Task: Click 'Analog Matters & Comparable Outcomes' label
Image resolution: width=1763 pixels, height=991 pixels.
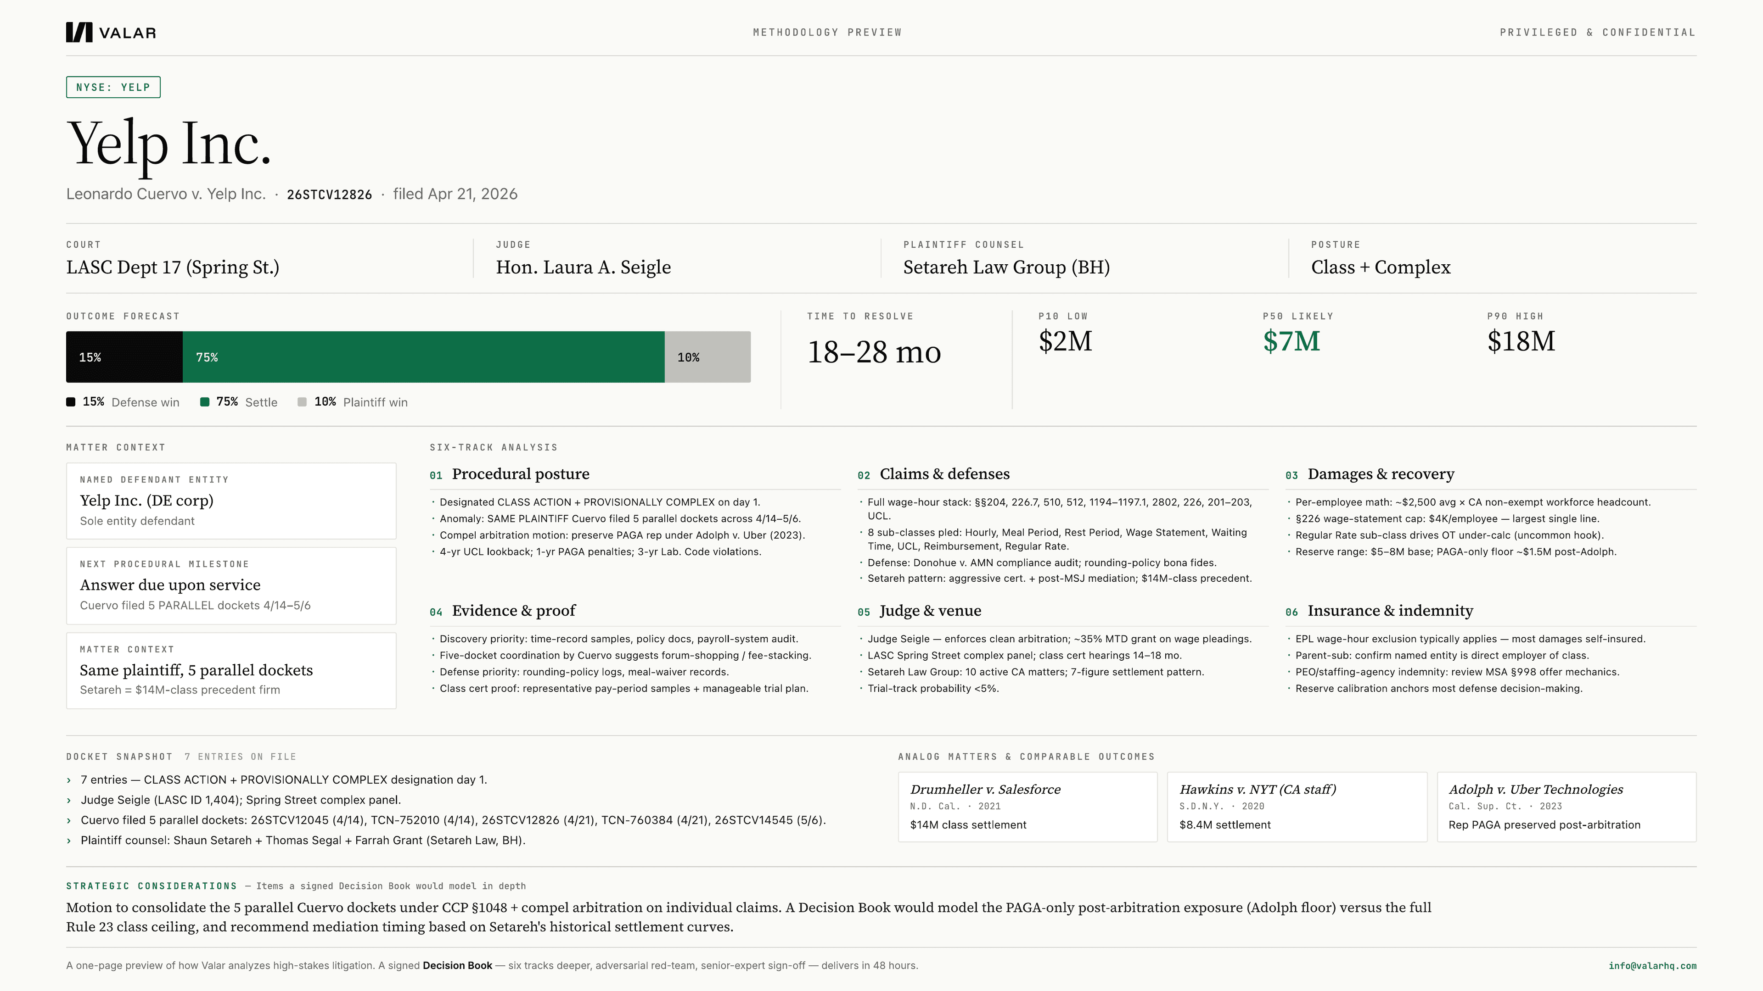Action: (1026, 757)
